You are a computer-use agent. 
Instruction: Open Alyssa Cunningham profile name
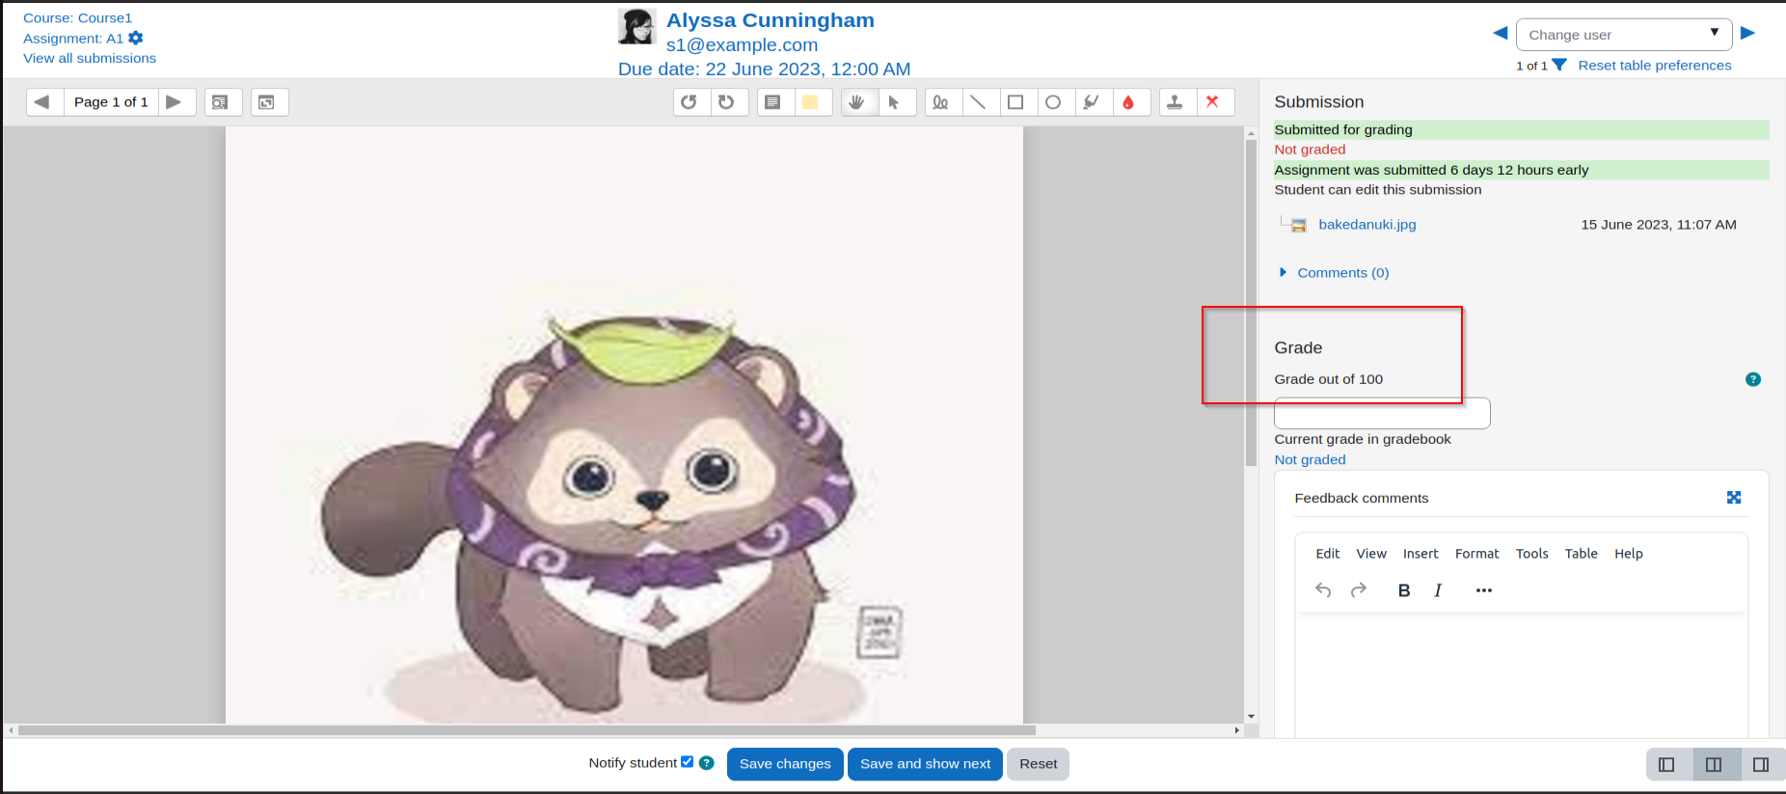pos(771,20)
